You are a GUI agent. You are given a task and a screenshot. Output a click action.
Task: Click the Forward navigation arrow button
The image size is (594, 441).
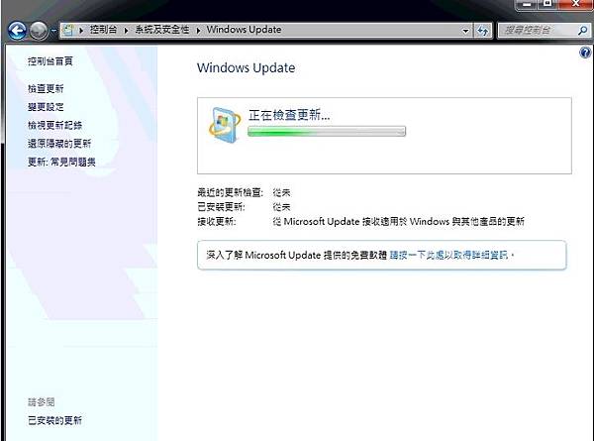coord(39,31)
